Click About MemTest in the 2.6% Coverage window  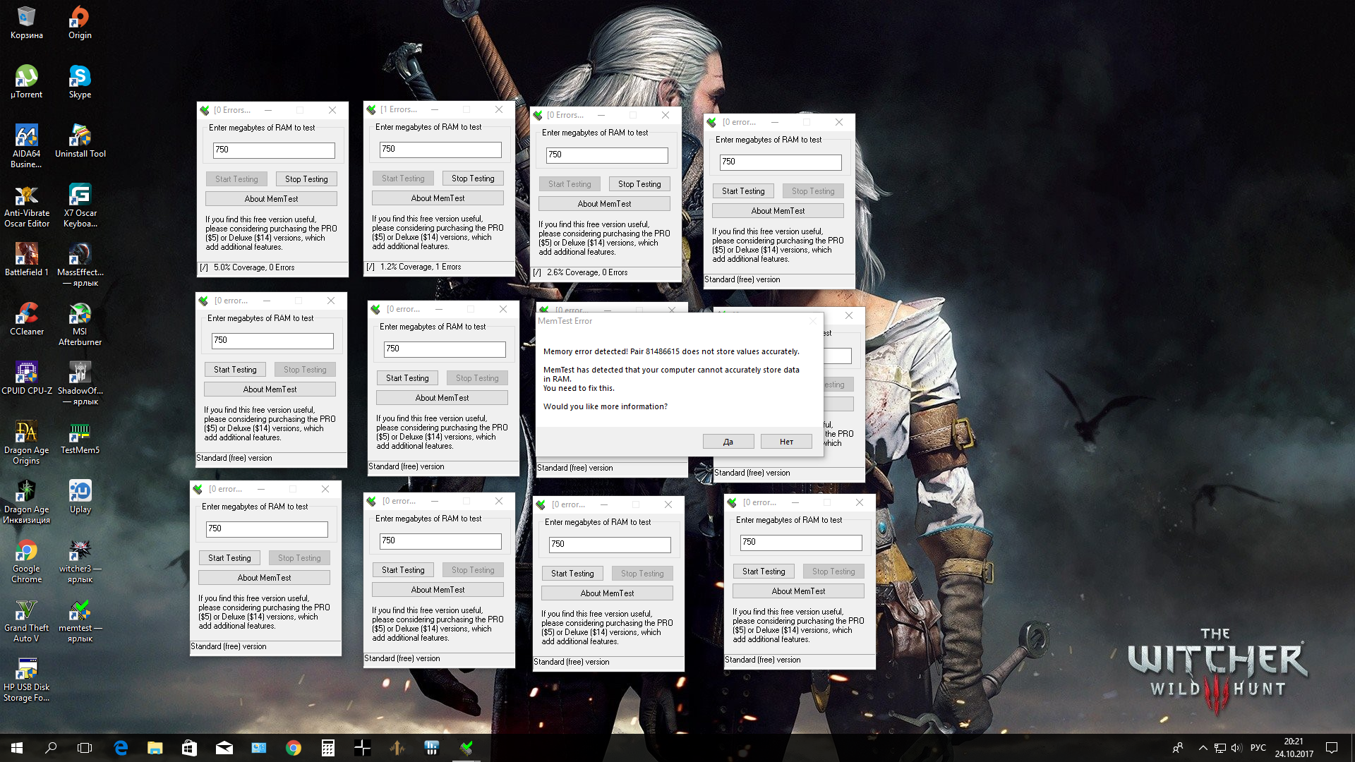(604, 204)
